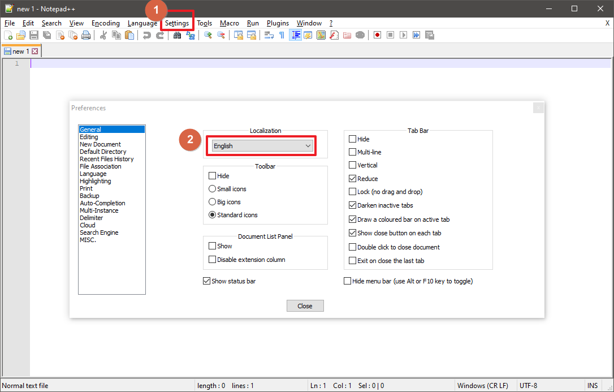Click Windows (CR LF) in status bar
The image size is (614, 392).
pos(482,386)
